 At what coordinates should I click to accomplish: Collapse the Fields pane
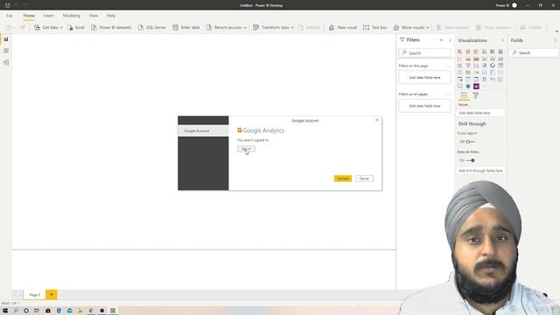(556, 40)
